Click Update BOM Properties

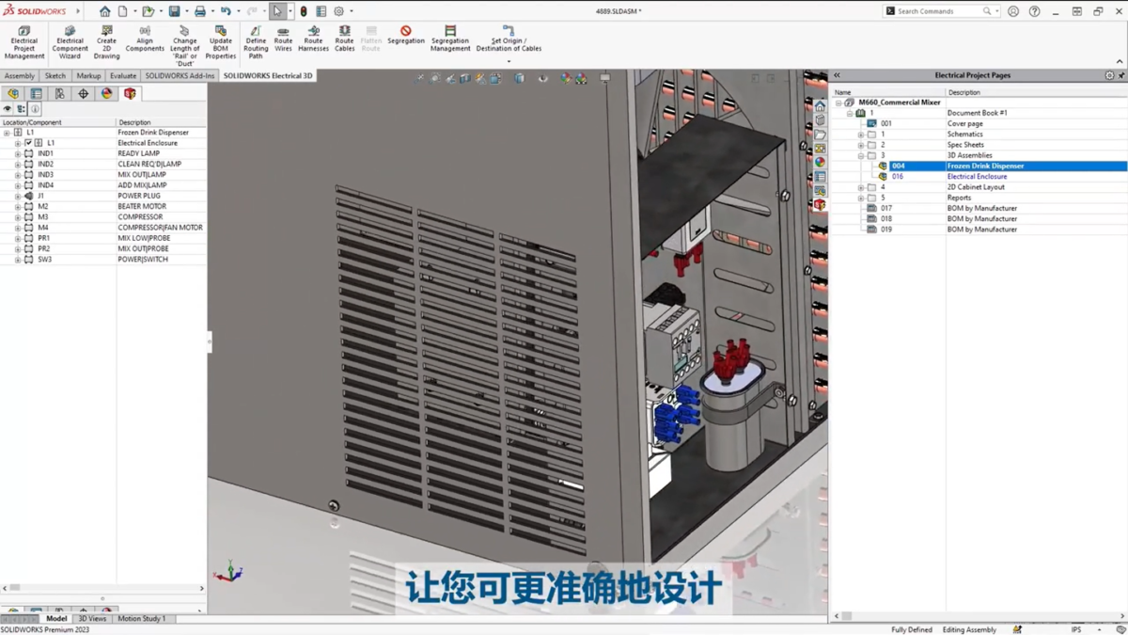tap(221, 43)
